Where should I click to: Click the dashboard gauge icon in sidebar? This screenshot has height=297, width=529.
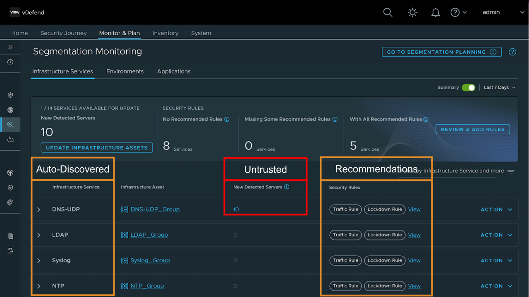[x=10, y=62]
